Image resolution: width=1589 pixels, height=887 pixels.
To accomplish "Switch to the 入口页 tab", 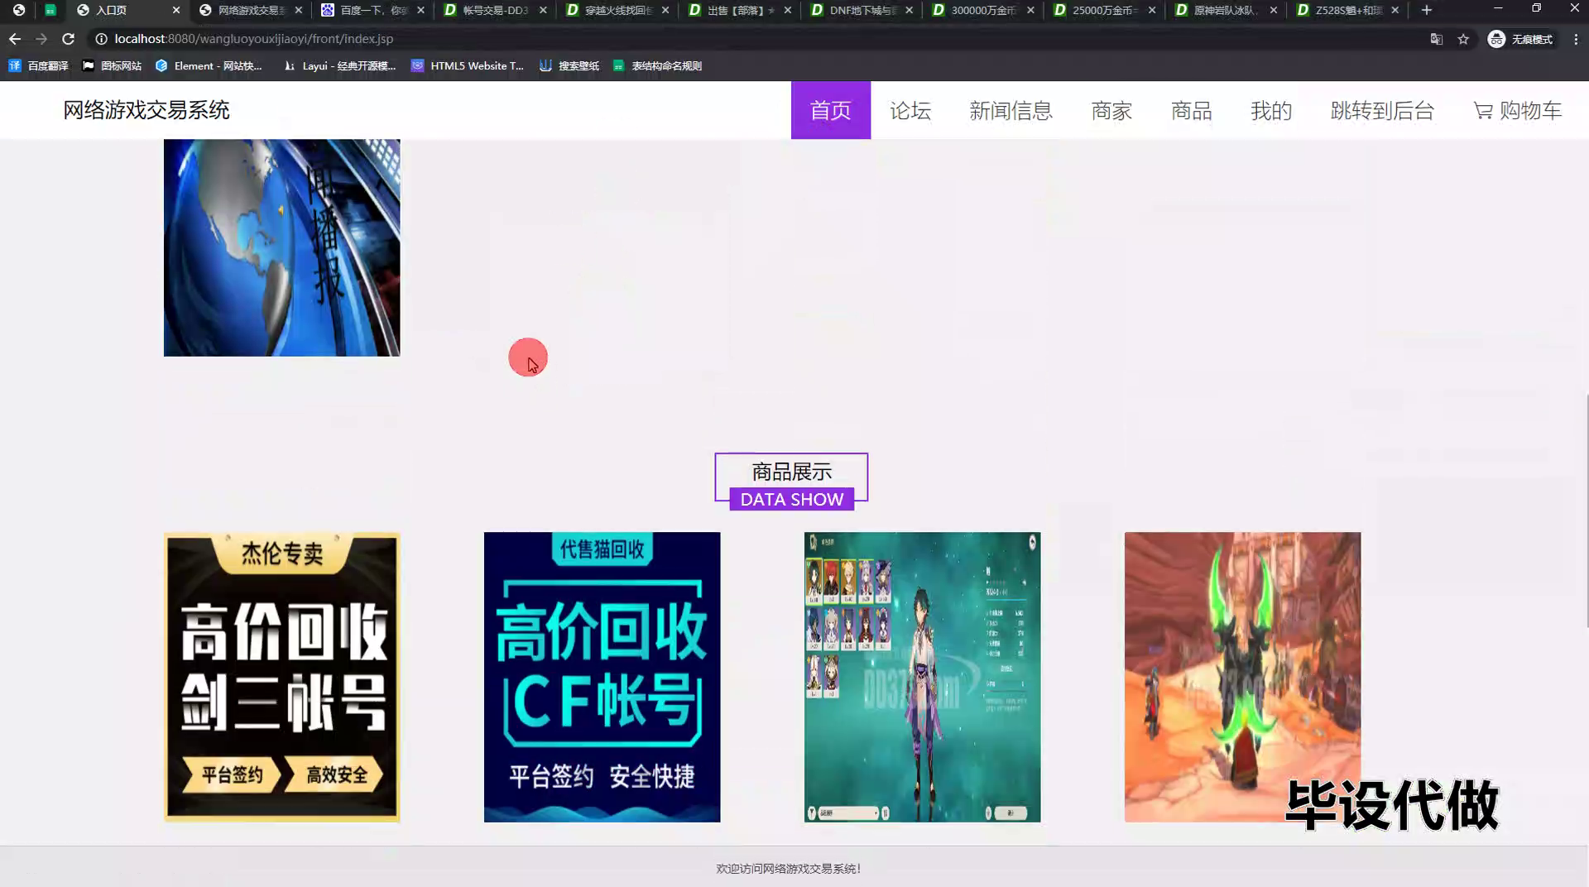I will click(128, 10).
